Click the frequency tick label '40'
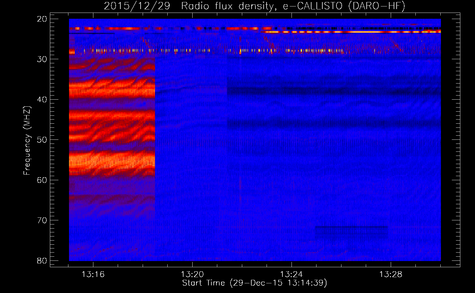The image size is (475, 293). 42,100
